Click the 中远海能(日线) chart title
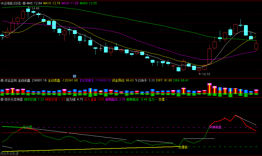 11,3
